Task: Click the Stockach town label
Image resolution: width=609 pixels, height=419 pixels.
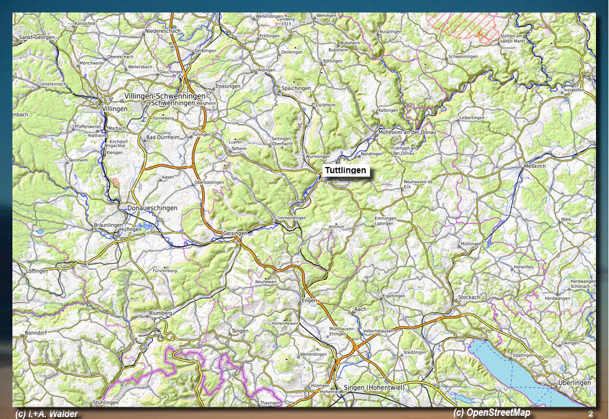Action: 469,297
